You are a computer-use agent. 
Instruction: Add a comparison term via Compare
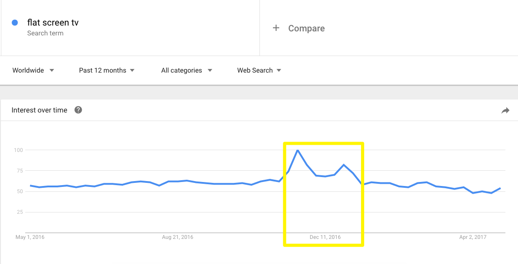[306, 28]
